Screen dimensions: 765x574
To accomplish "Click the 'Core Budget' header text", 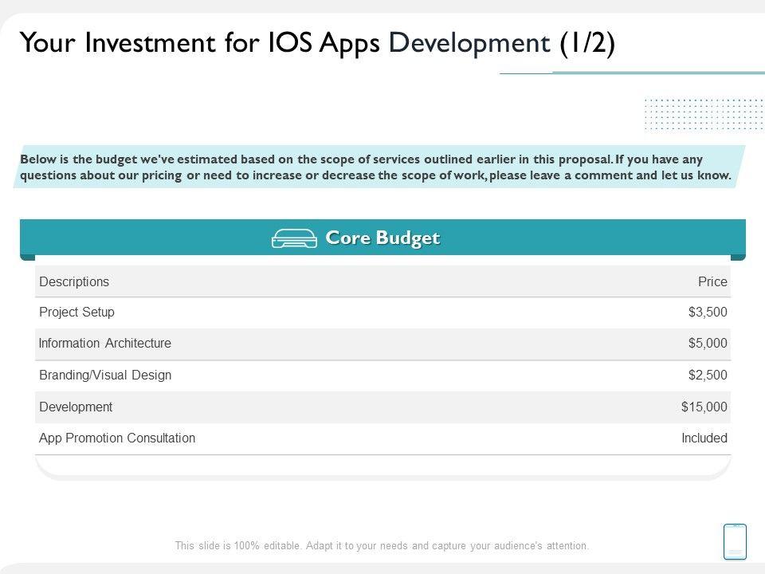I will (382, 238).
